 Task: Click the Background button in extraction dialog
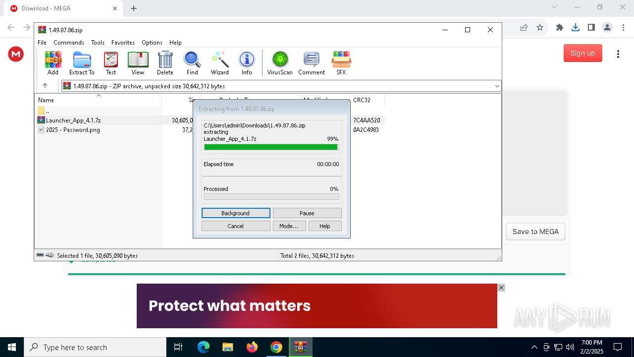tap(236, 213)
